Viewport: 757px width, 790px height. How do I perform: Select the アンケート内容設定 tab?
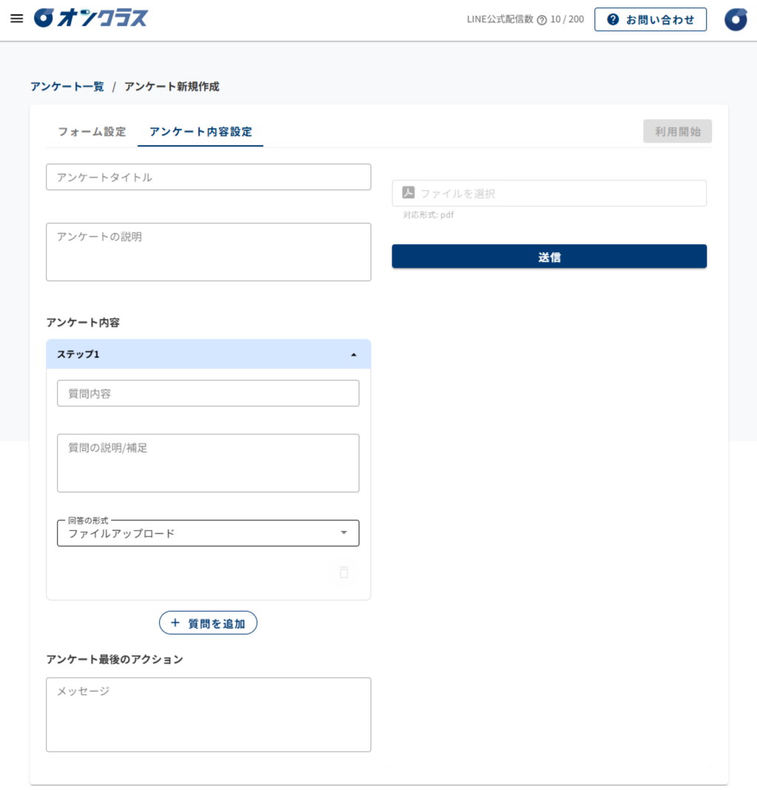[x=200, y=132]
